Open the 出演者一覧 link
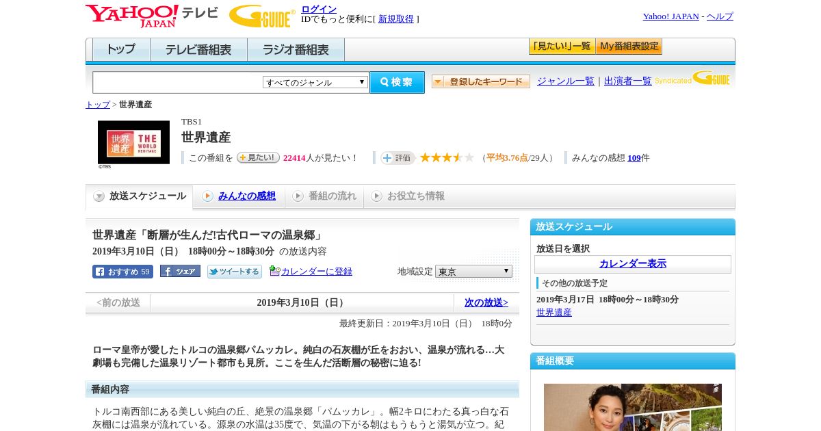 [628, 81]
